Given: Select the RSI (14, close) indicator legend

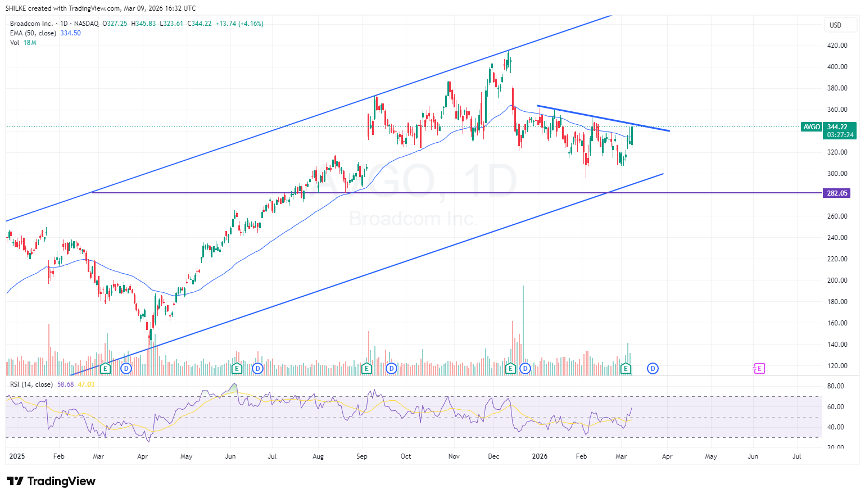Looking at the screenshot, I should (31, 384).
